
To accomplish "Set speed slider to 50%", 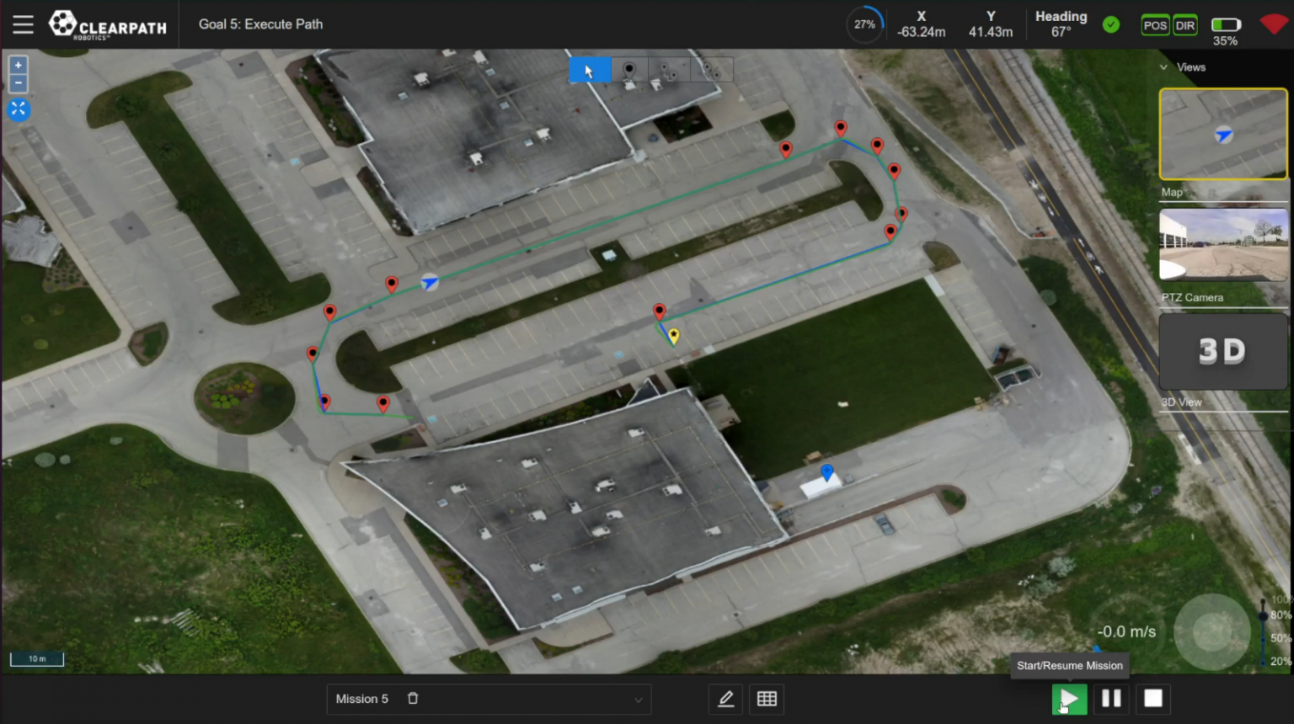I will tap(1263, 638).
